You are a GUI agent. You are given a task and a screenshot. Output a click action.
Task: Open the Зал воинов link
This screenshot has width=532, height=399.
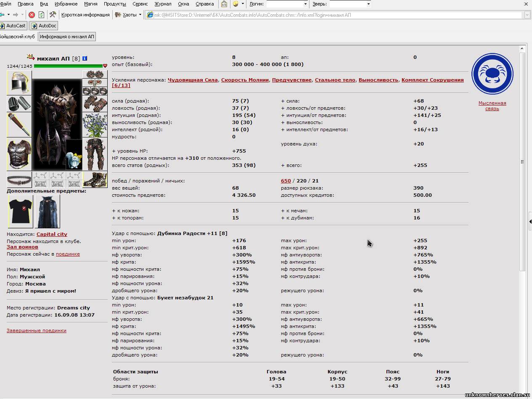click(x=22, y=247)
